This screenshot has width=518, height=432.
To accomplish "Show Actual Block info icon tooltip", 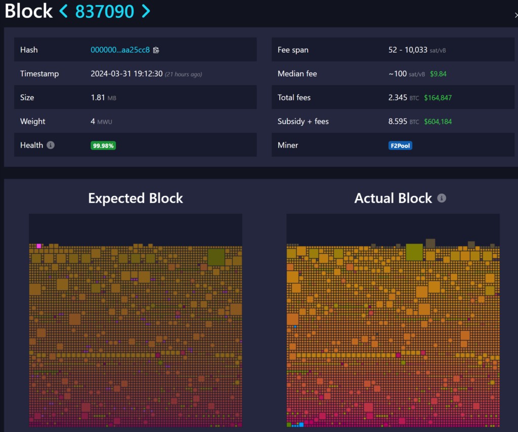I will coord(442,198).
